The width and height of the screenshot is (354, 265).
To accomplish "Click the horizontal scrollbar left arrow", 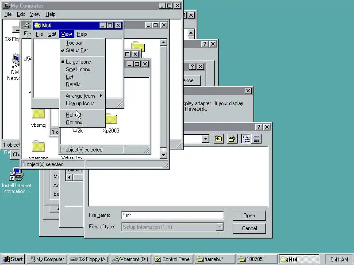I will click(69, 178).
